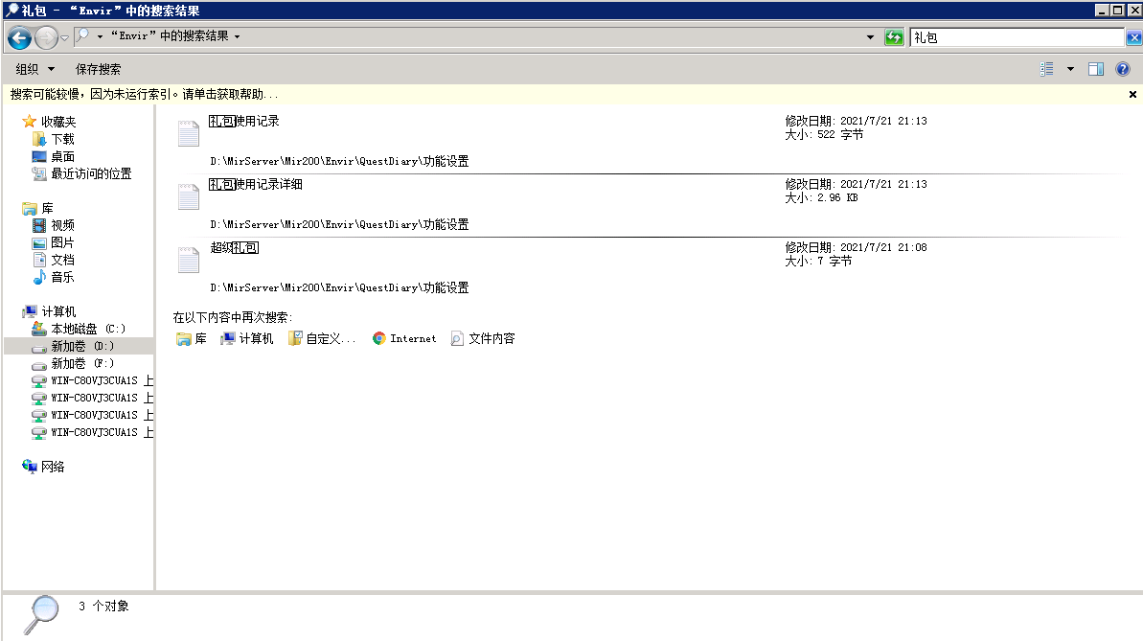Click into the 礼包 search field
Viewport: 1143px width, 641px height.
(1017, 37)
